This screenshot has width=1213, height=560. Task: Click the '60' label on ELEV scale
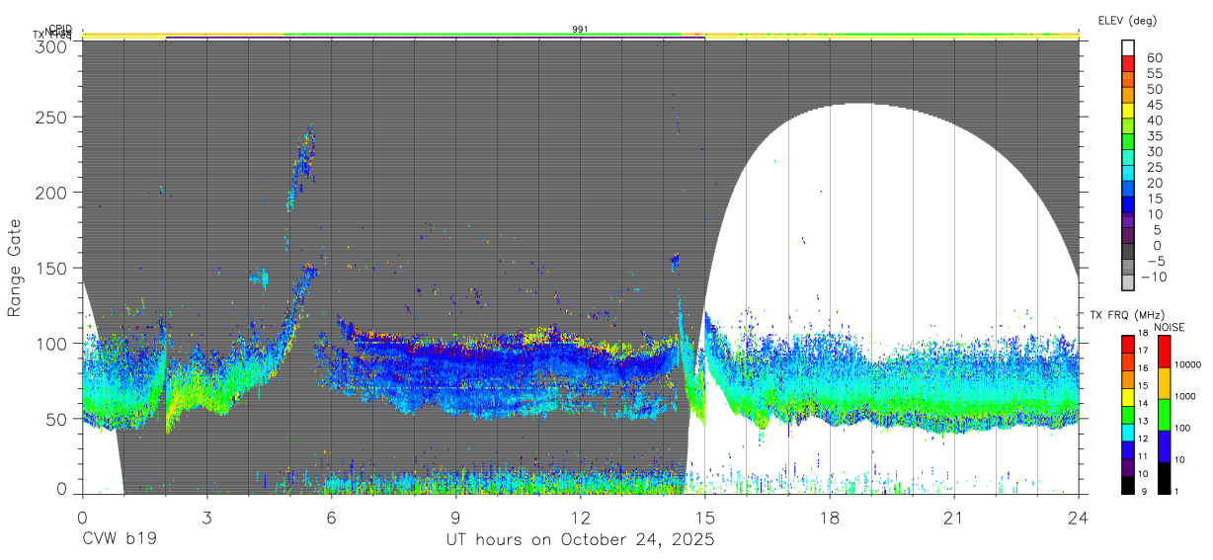point(1153,56)
